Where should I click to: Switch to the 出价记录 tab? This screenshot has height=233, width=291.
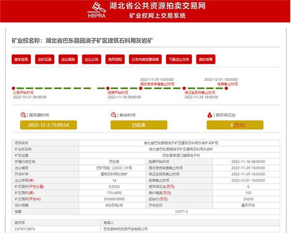point(45,59)
